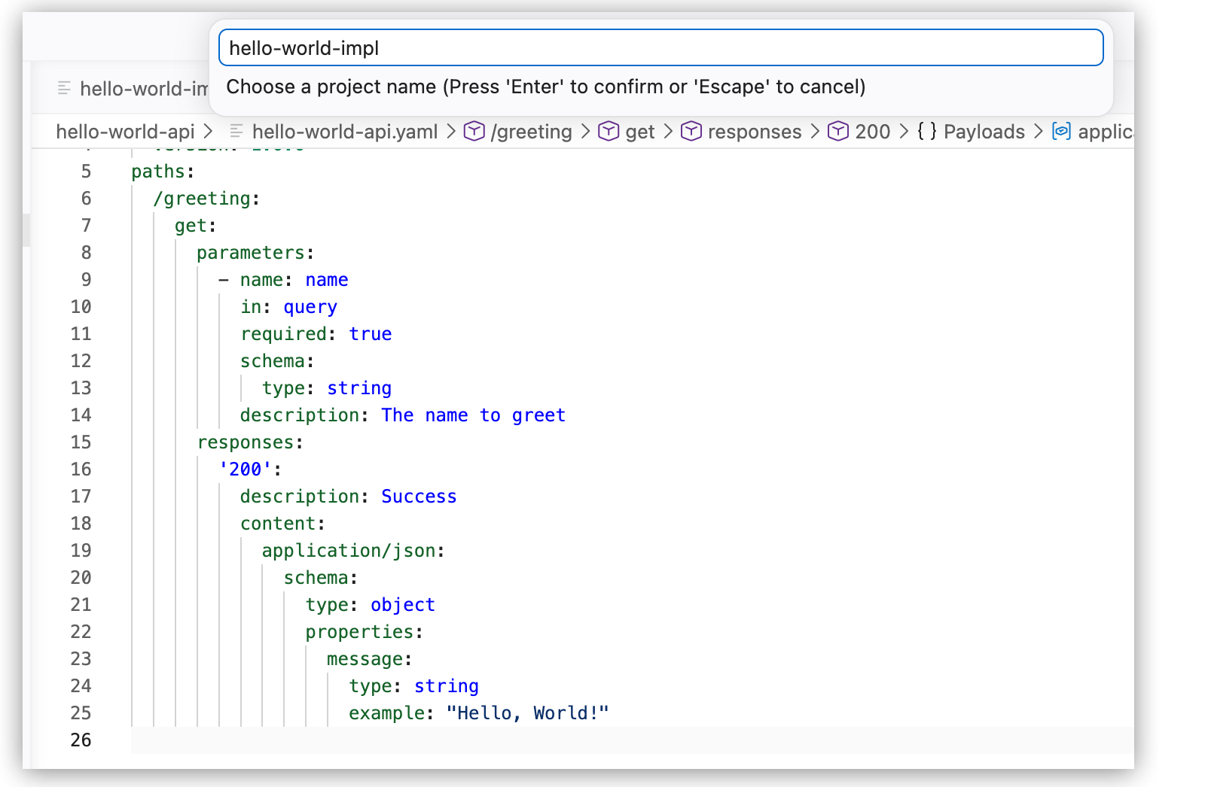Click the file icon on hello-world-impl tab
The image size is (1205, 787).
(65, 89)
